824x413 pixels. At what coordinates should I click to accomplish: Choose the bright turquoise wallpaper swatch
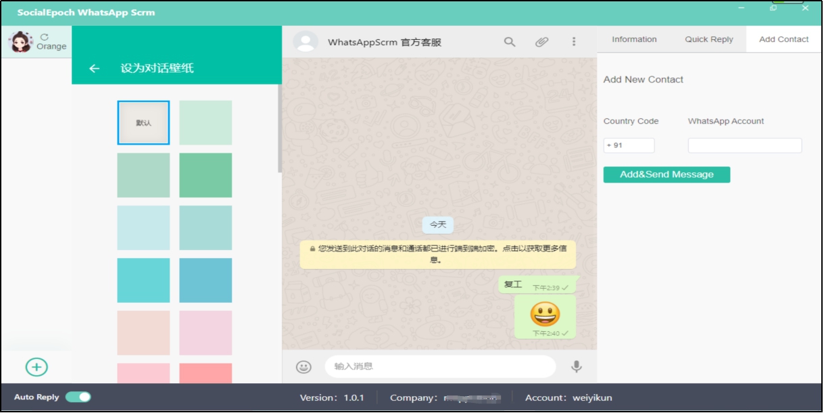(x=143, y=281)
